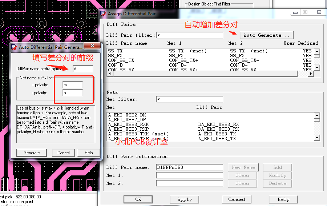
Task: Select the SS_TX diff pair row
Action: pyautogui.click(x=210, y=51)
